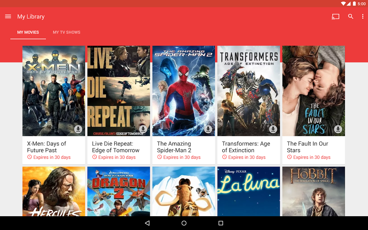The height and width of the screenshot is (230, 368).
Task: Tap "Expires in 30 days" under Live Die Repeat
Action: pos(117,157)
